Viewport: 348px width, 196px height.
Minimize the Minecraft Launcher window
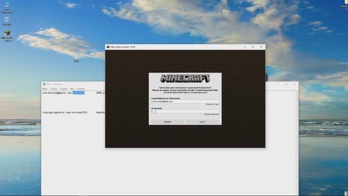245,47
